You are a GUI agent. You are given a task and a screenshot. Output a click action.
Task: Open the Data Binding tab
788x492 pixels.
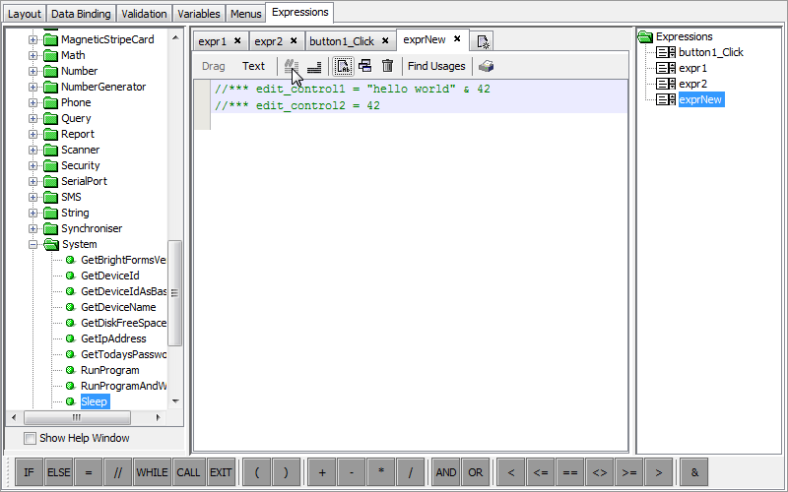pyautogui.click(x=82, y=14)
